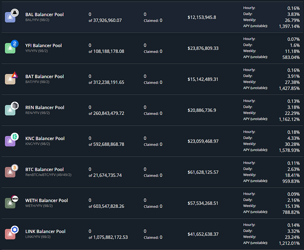This screenshot has width=304, height=250.
Task: Click the LINK pool APY 1,212.01%
Action: click(x=289, y=243)
